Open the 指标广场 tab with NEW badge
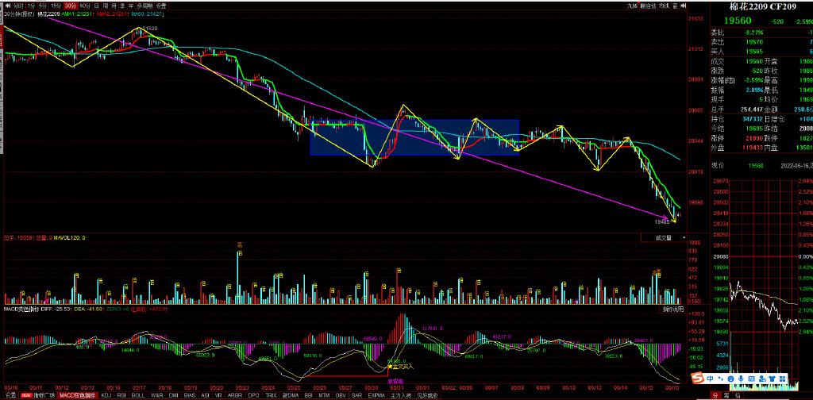The image size is (813, 400). (38, 395)
